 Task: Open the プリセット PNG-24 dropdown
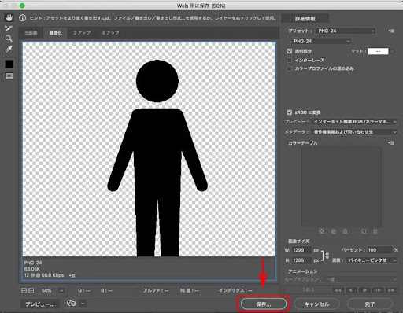click(346, 31)
